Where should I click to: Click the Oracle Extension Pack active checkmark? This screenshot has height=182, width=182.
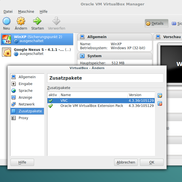51,106
